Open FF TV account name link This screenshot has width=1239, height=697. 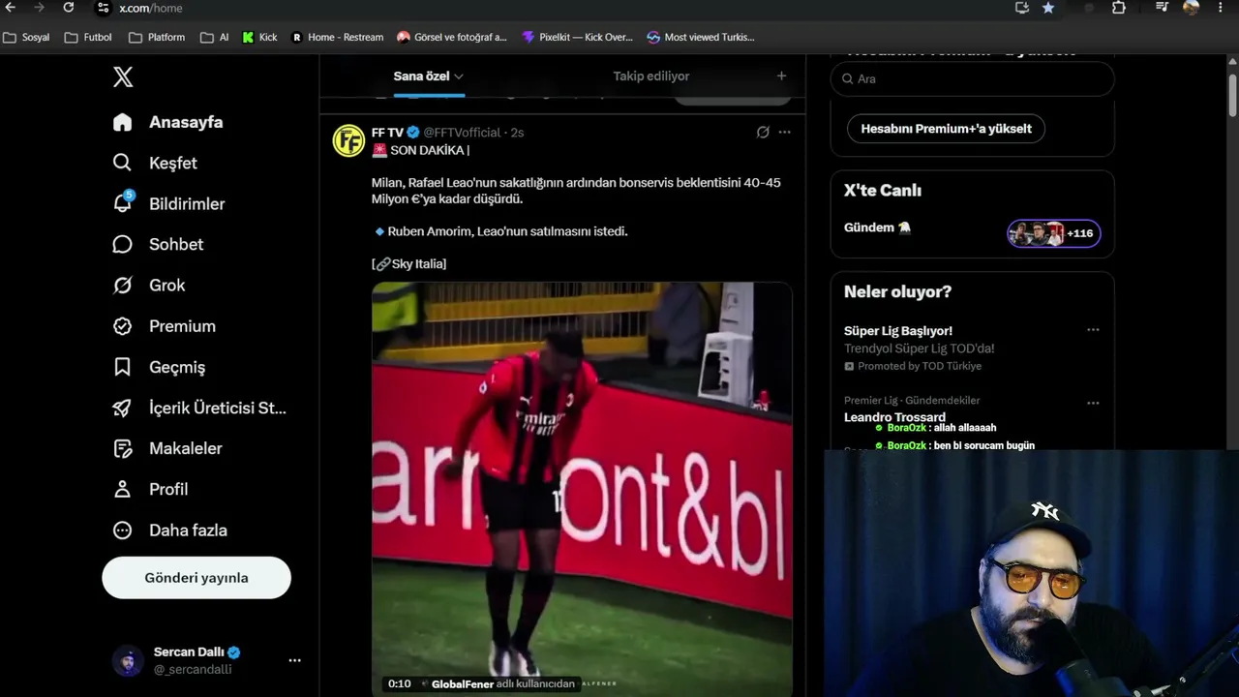pos(387,132)
